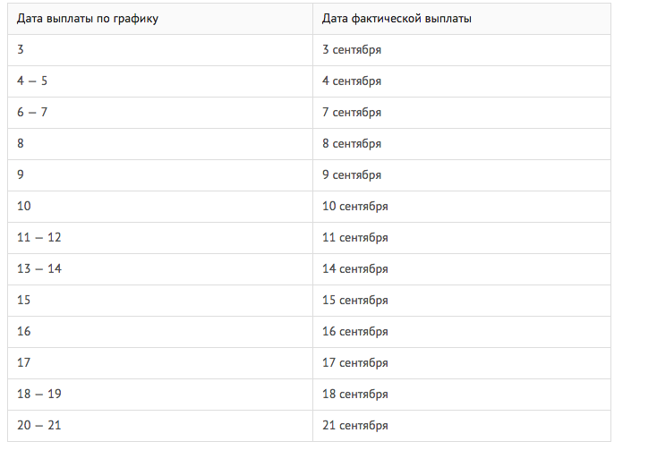Screen dimensions: 657x467
Task: Select the '11 сентября' cell
Action: pyautogui.click(x=462, y=238)
